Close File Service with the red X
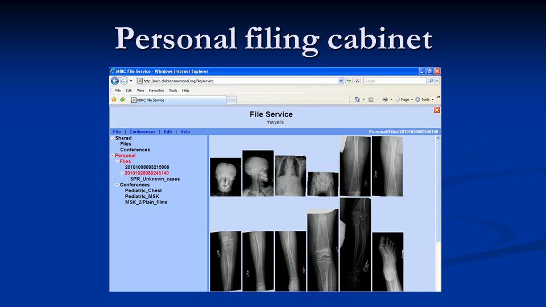Image resolution: width=546 pixels, height=307 pixels. pos(437,110)
